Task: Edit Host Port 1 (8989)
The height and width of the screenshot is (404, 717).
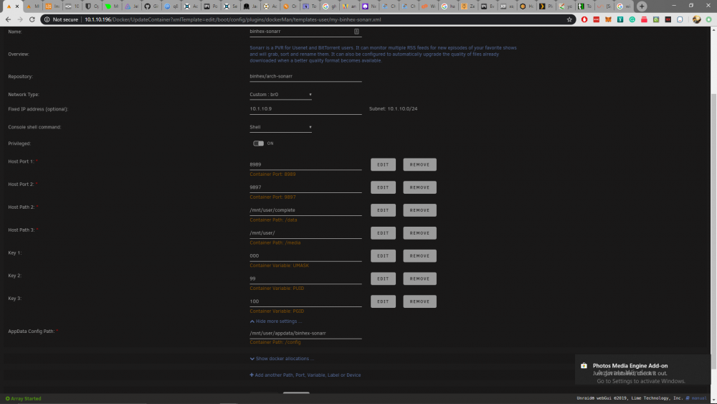Action: coord(383,165)
